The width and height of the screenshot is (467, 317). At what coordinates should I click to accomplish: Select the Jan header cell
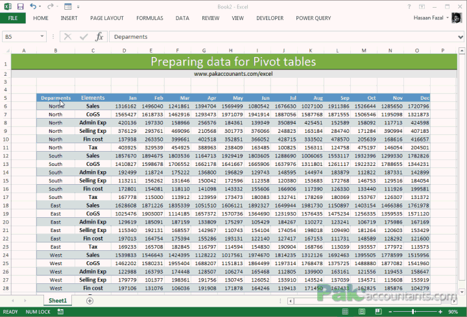click(x=125, y=98)
